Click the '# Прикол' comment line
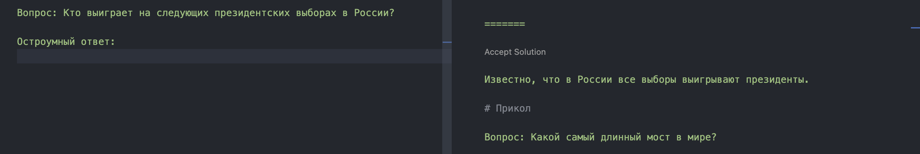 click(508, 108)
